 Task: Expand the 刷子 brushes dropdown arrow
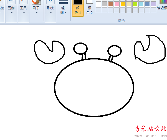[x=37, y=13]
